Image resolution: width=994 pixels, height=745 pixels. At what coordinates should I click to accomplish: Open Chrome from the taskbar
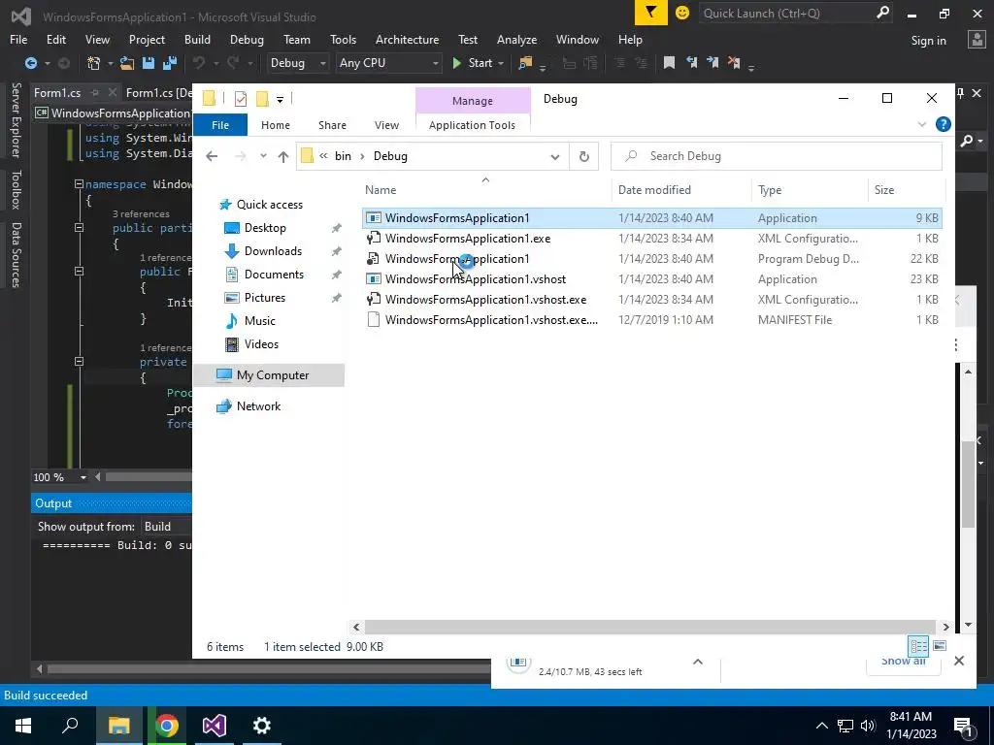point(167,726)
